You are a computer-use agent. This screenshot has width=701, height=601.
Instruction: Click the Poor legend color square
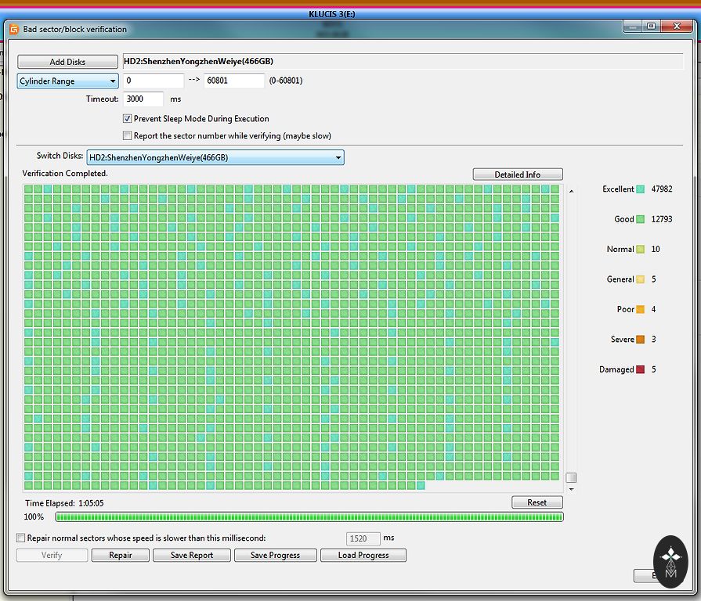point(640,310)
